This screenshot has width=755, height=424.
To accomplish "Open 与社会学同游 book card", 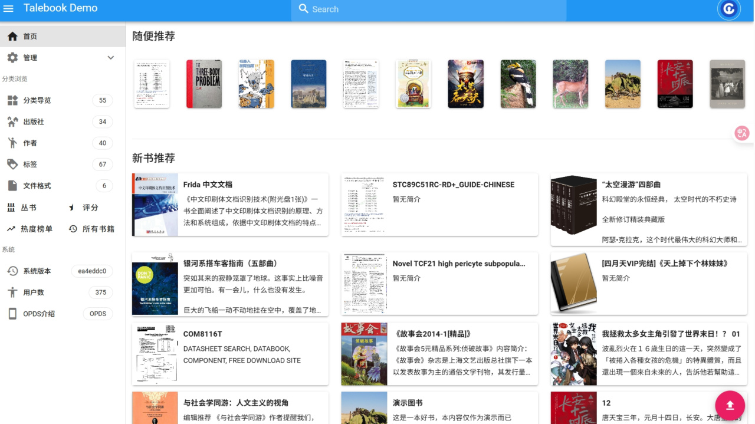I will pyautogui.click(x=230, y=407).
